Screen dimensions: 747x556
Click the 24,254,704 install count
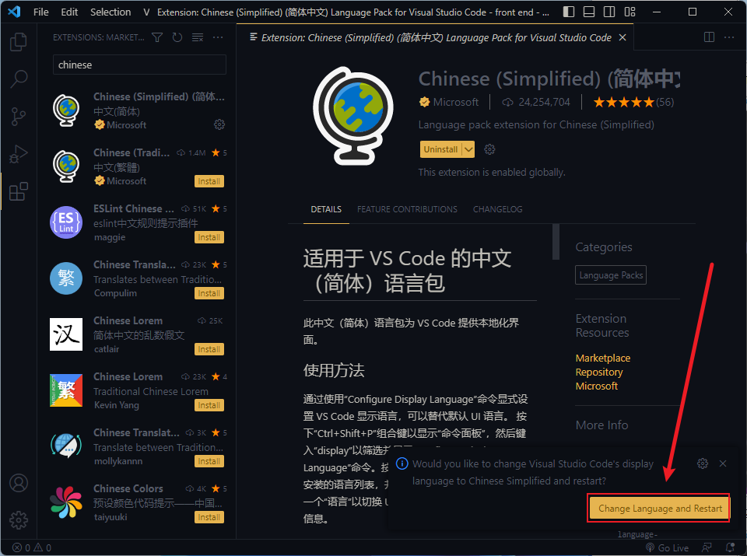536,102
